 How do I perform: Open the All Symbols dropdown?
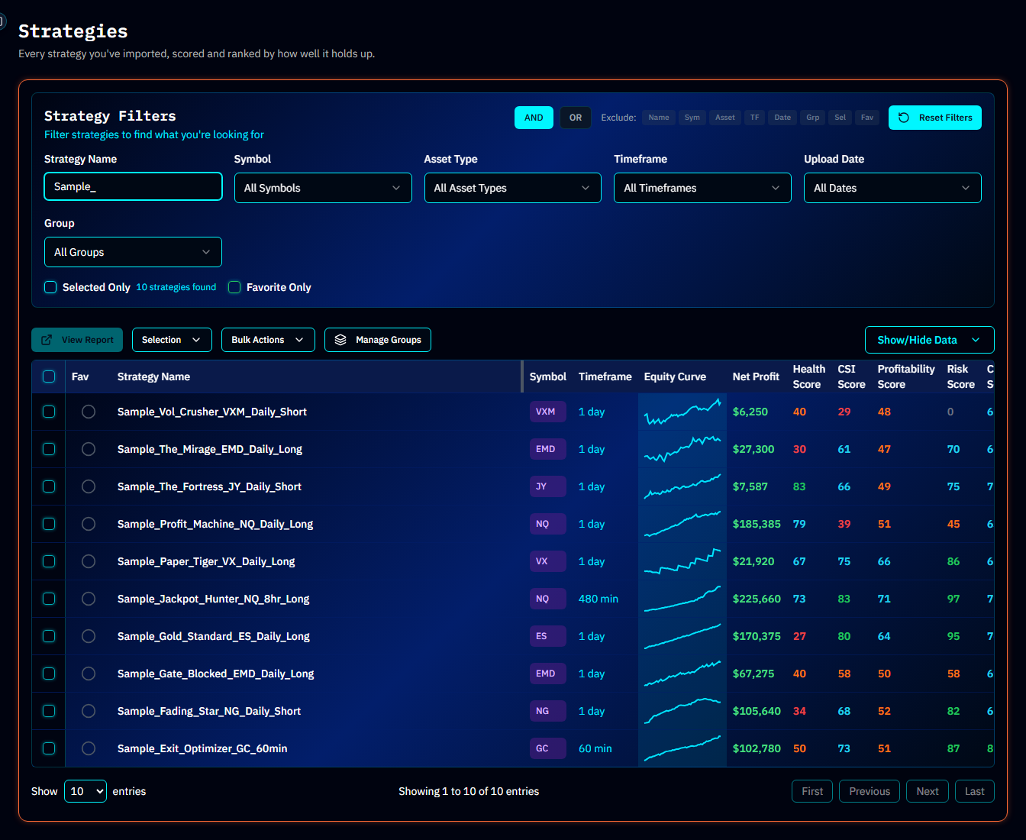pyautogui.click(x=323, y=188)
